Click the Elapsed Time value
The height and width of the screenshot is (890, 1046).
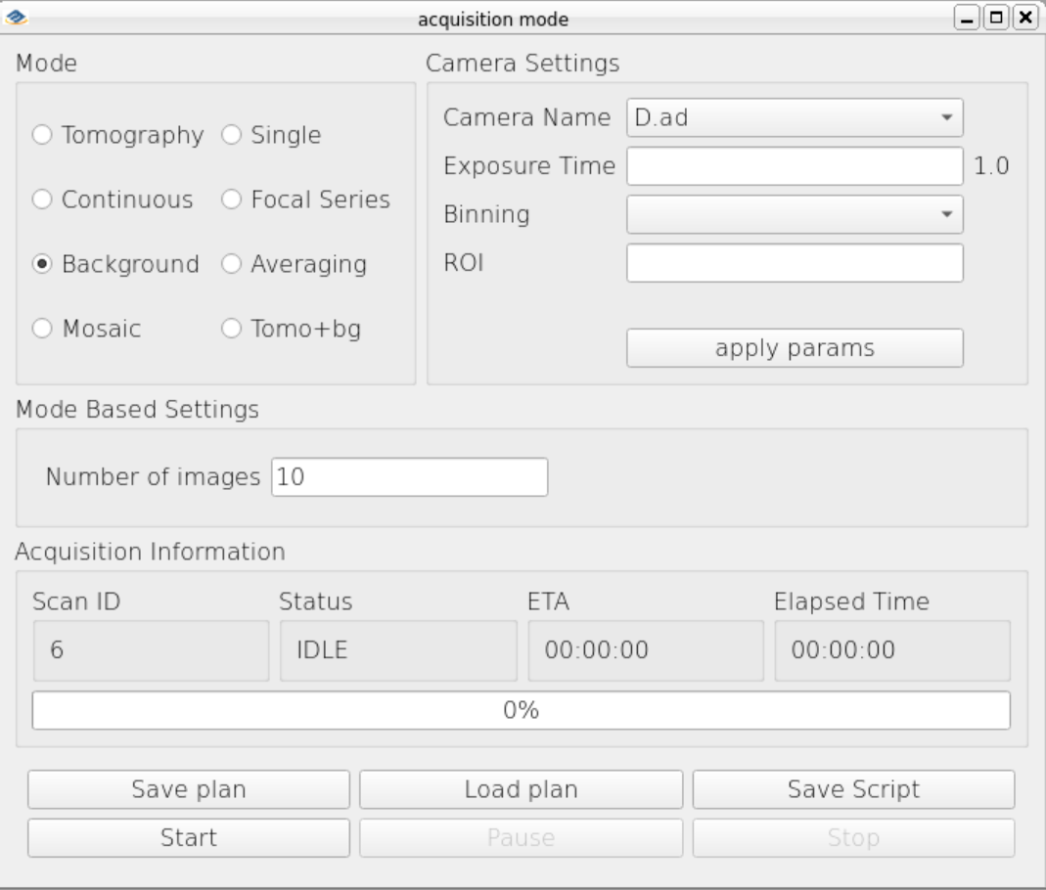[892, 650]
